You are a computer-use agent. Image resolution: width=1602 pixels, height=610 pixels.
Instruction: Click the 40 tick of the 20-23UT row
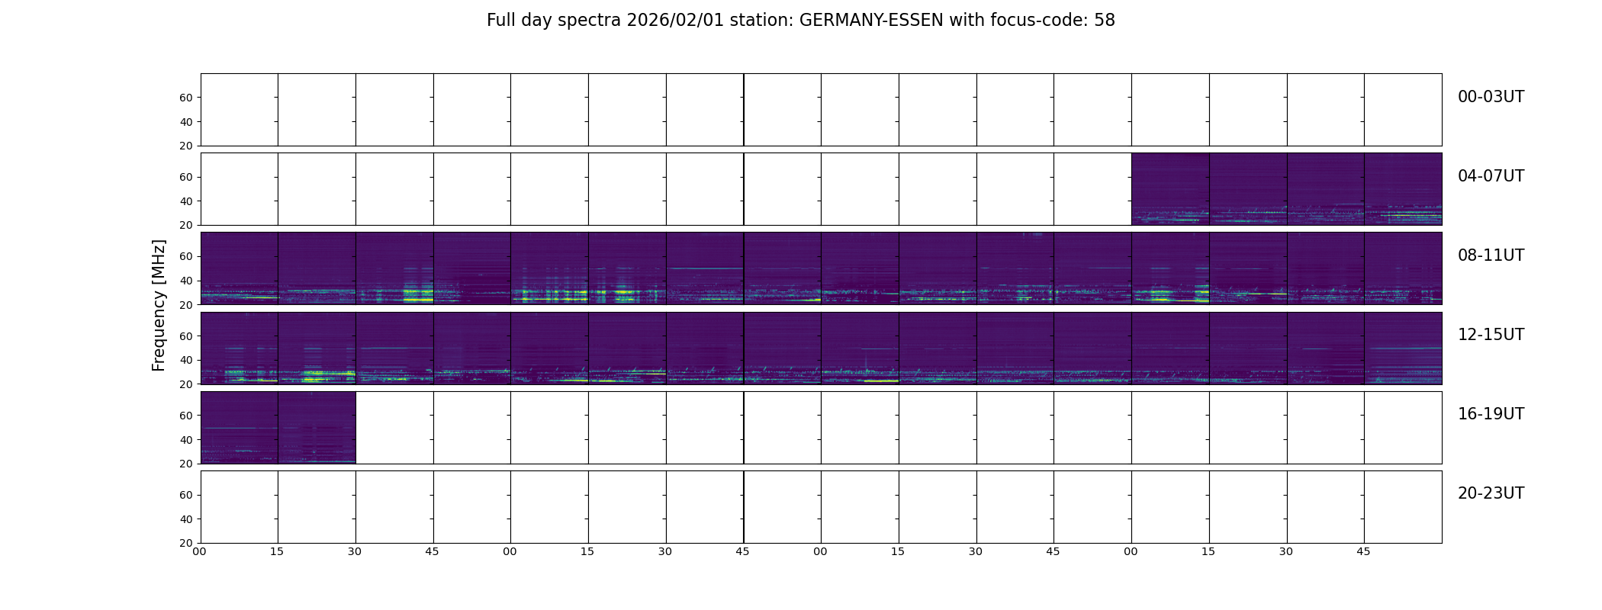click(x=185, y=519)
